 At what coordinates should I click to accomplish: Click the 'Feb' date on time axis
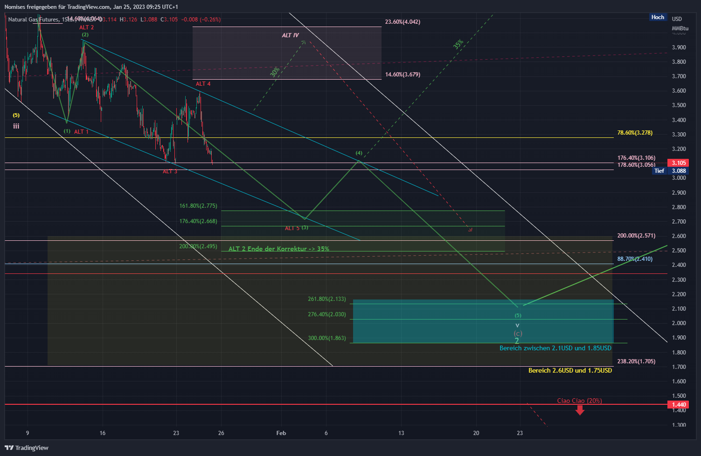point(281,433)
